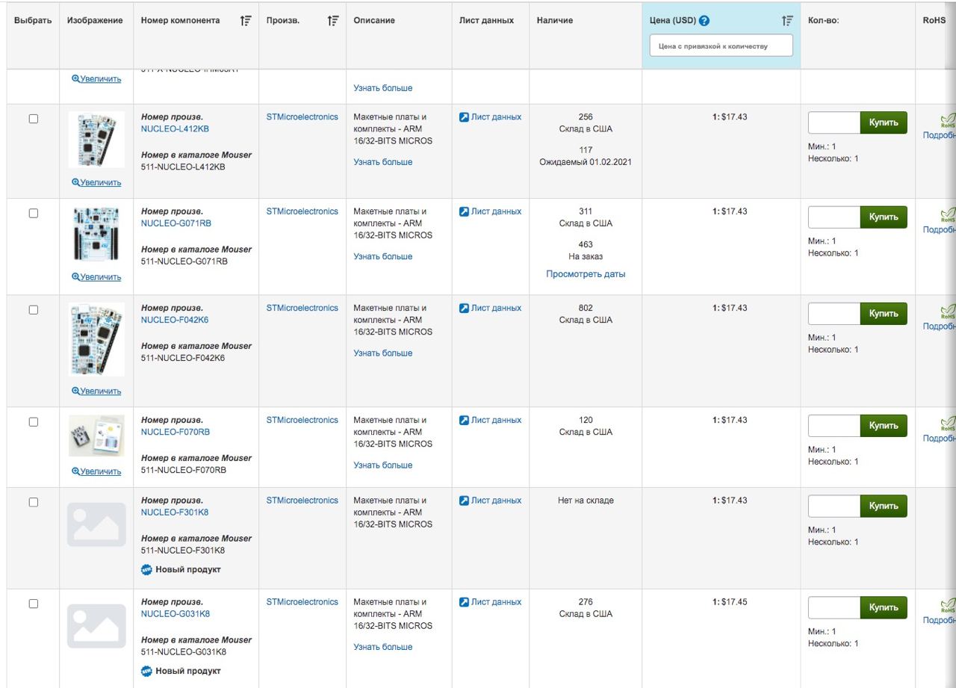Buy NUCLEO-F042K6 with Купить button

coord(884,314)
